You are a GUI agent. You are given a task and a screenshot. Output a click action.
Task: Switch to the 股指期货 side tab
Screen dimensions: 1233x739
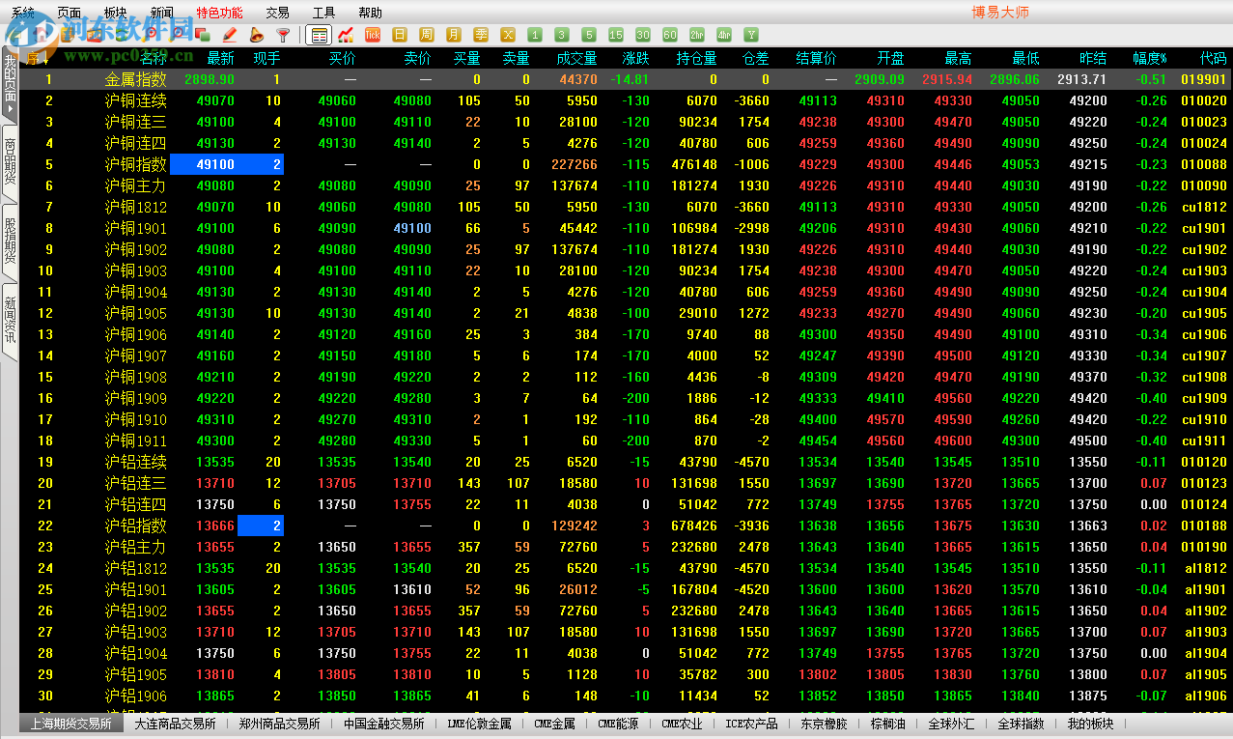(10, 242)
